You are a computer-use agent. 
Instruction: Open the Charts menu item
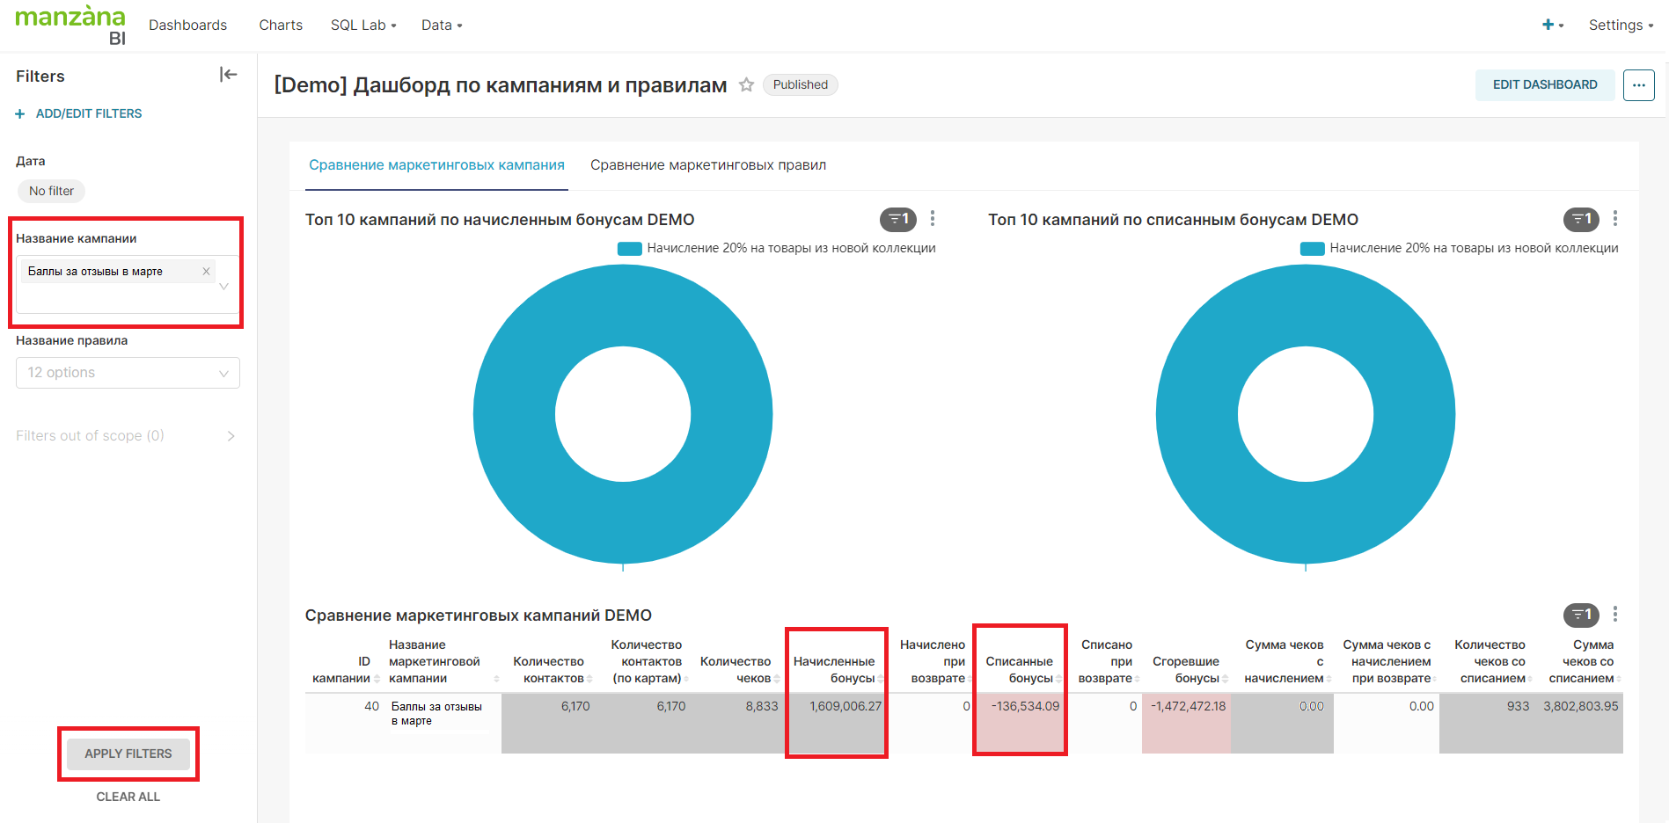coord(281,25)
